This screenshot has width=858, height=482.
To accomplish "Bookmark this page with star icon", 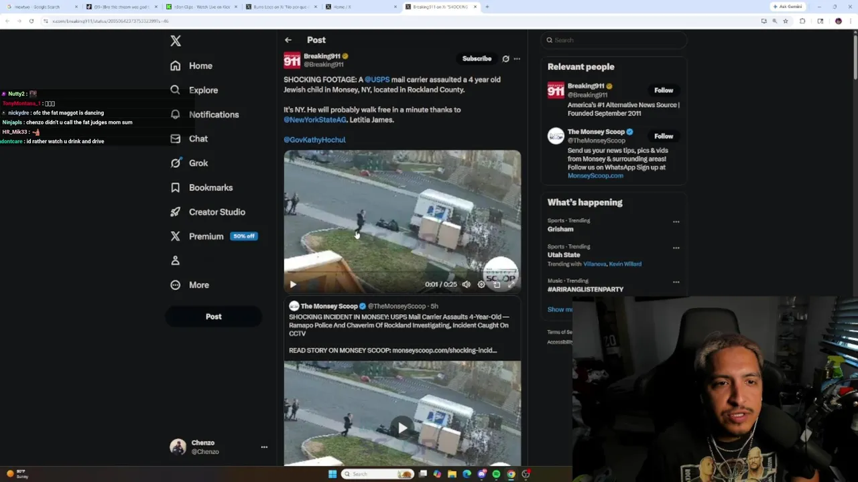I will (x=786, y=21).
